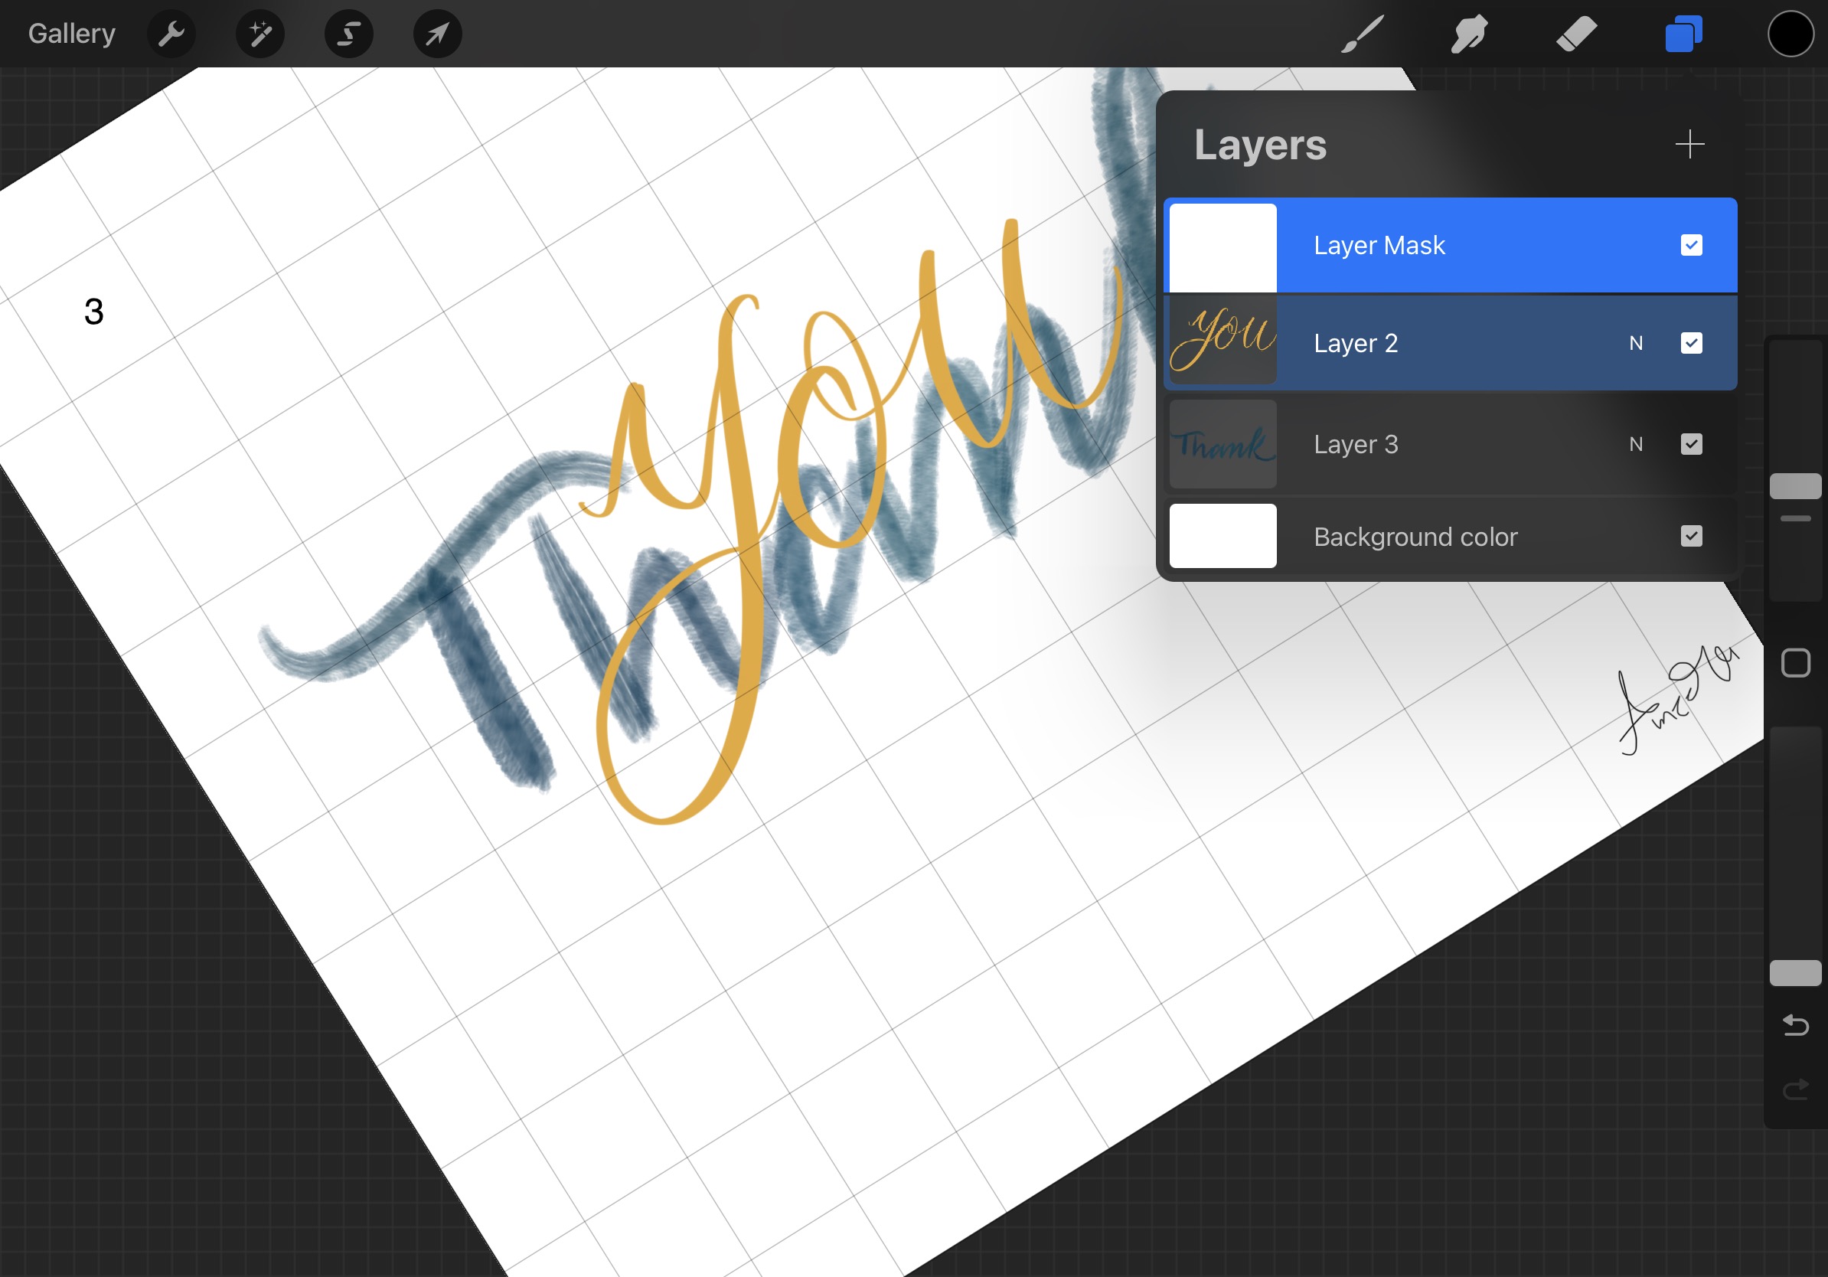The height and width of the screenshot is (1277, 1828).
Task: Activate the Selection tool
Action: 349,34
